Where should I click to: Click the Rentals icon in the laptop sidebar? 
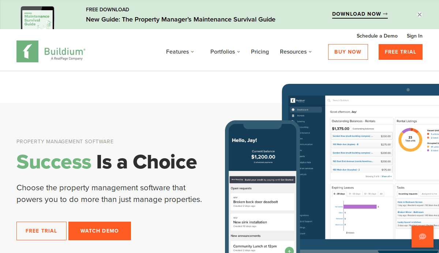pyautogui.click(x=293, y=116)
